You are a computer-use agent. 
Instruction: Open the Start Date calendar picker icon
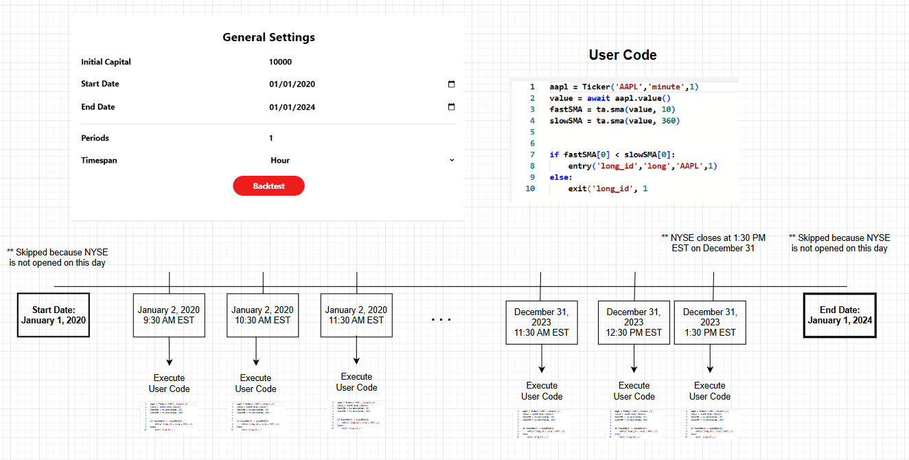[451, 84]
